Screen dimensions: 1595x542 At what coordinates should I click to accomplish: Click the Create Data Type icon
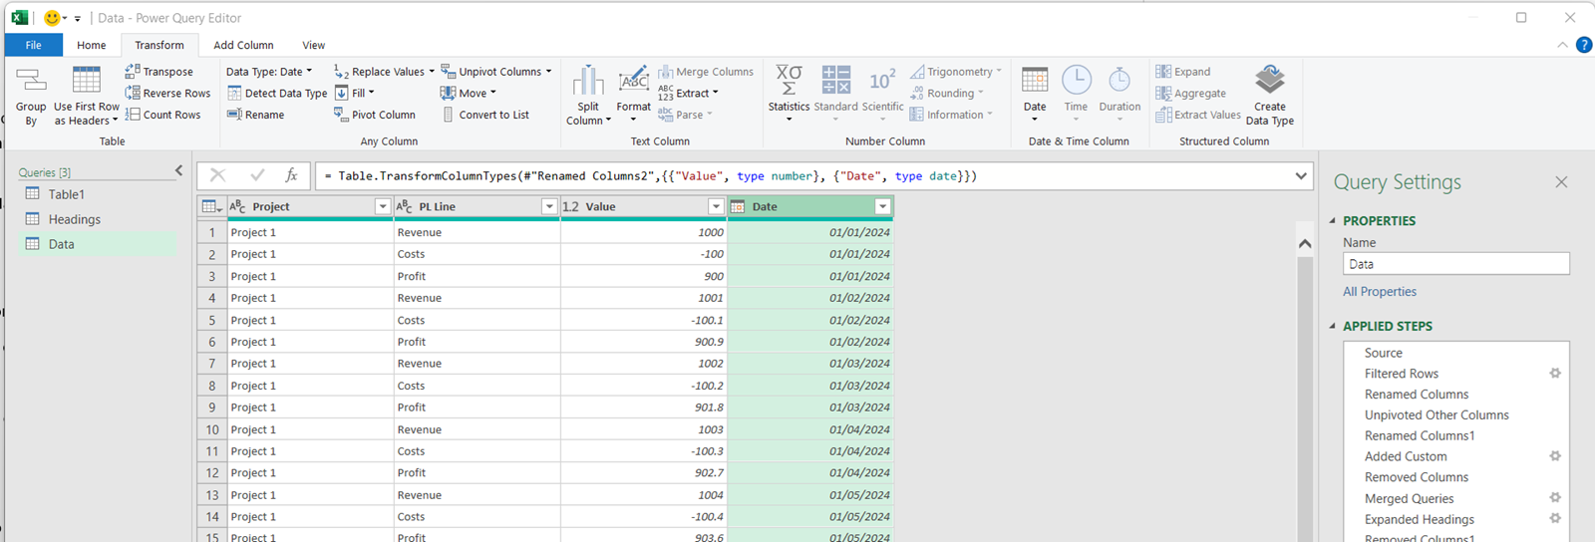click(1269, 80)
